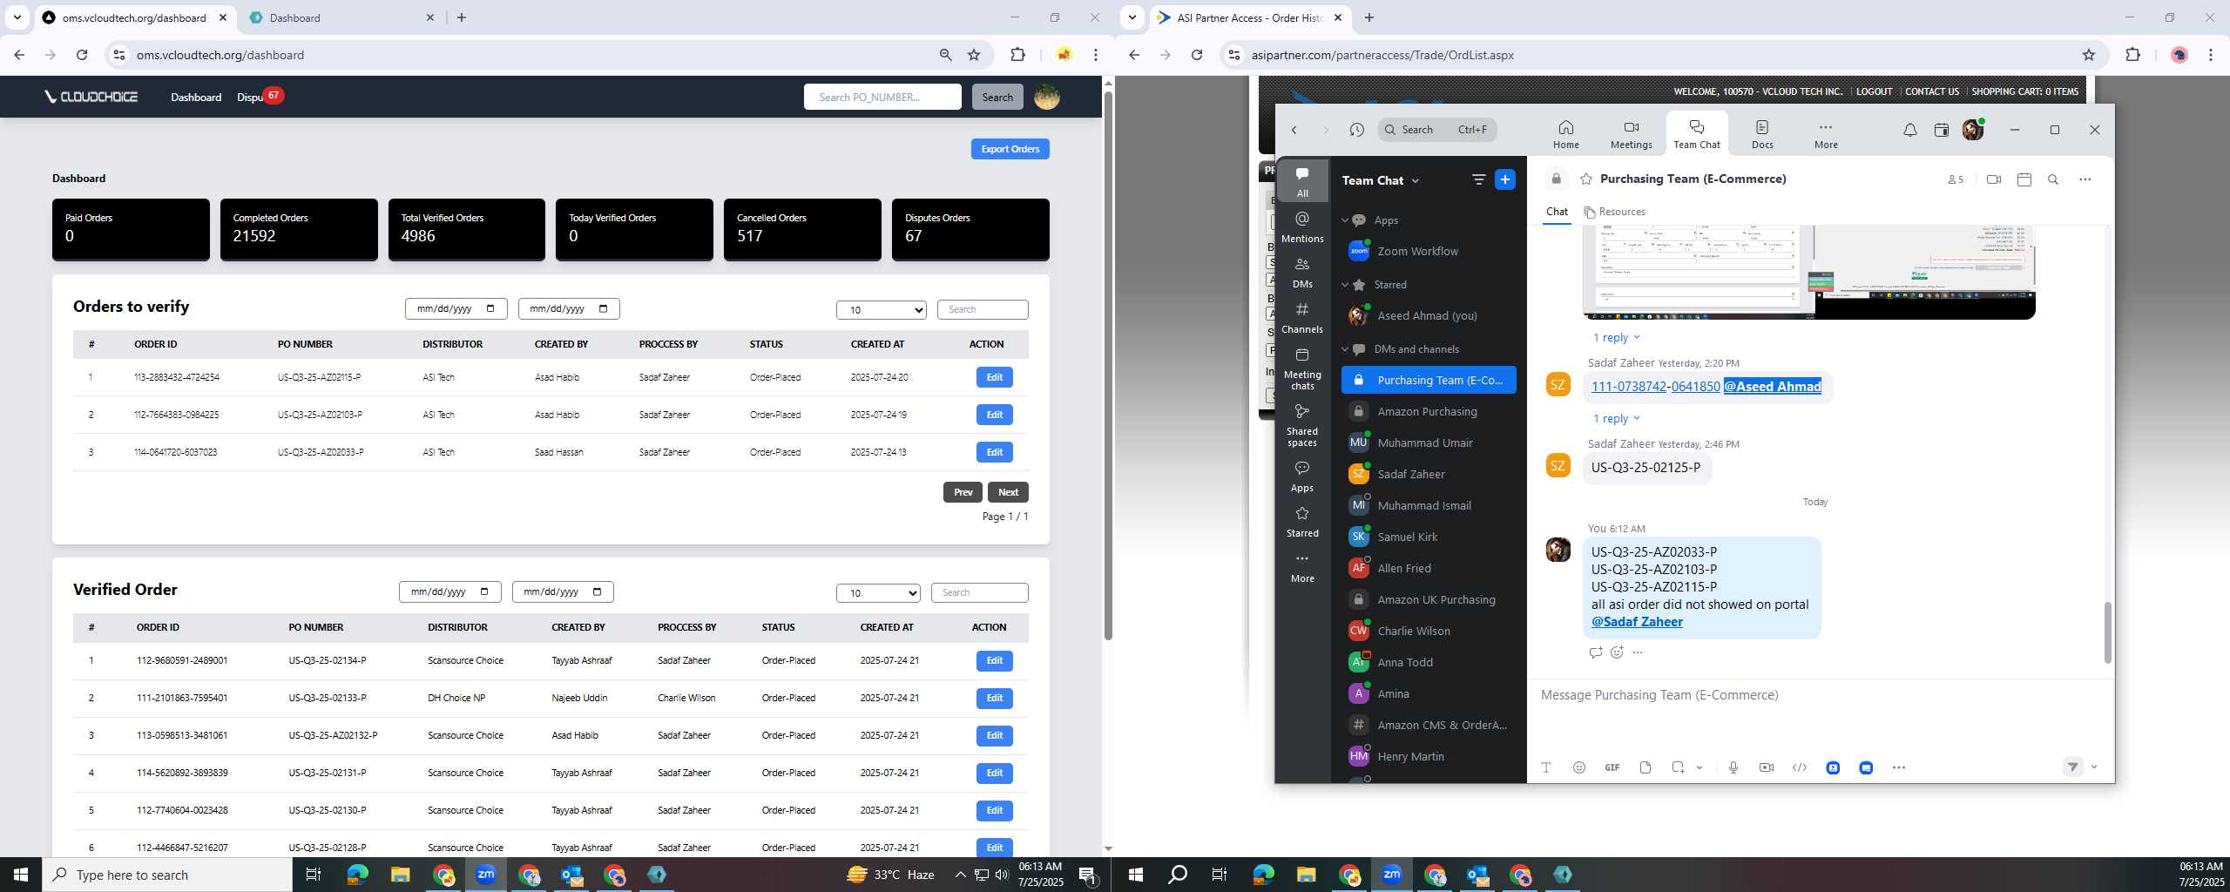Open the text formatting icon in Zoom composer

point(1546,767)
